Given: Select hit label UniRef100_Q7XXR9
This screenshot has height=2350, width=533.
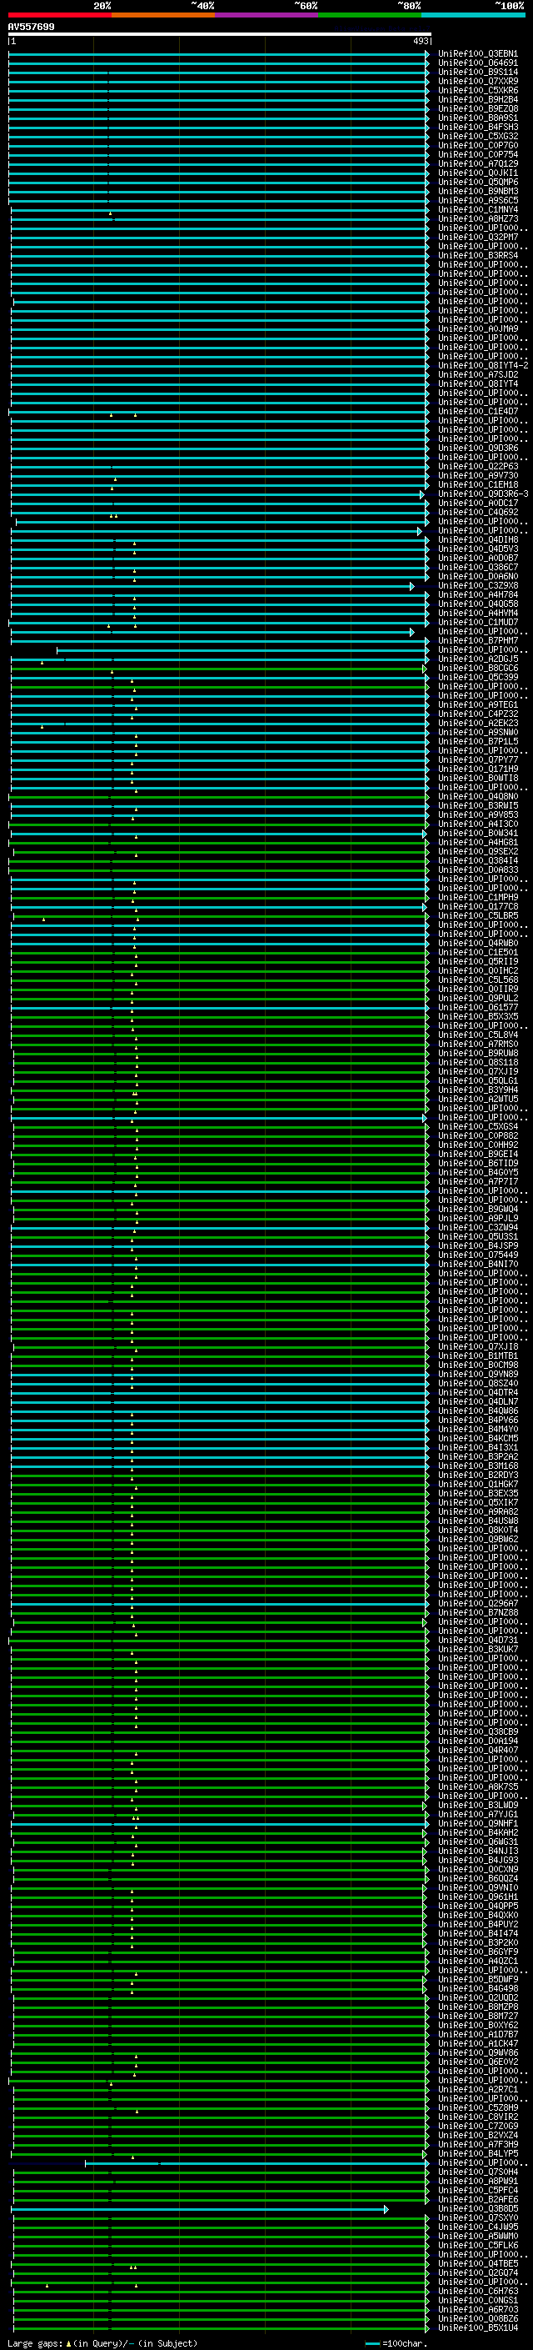Looking at the screenshot, I should (477, 81).
